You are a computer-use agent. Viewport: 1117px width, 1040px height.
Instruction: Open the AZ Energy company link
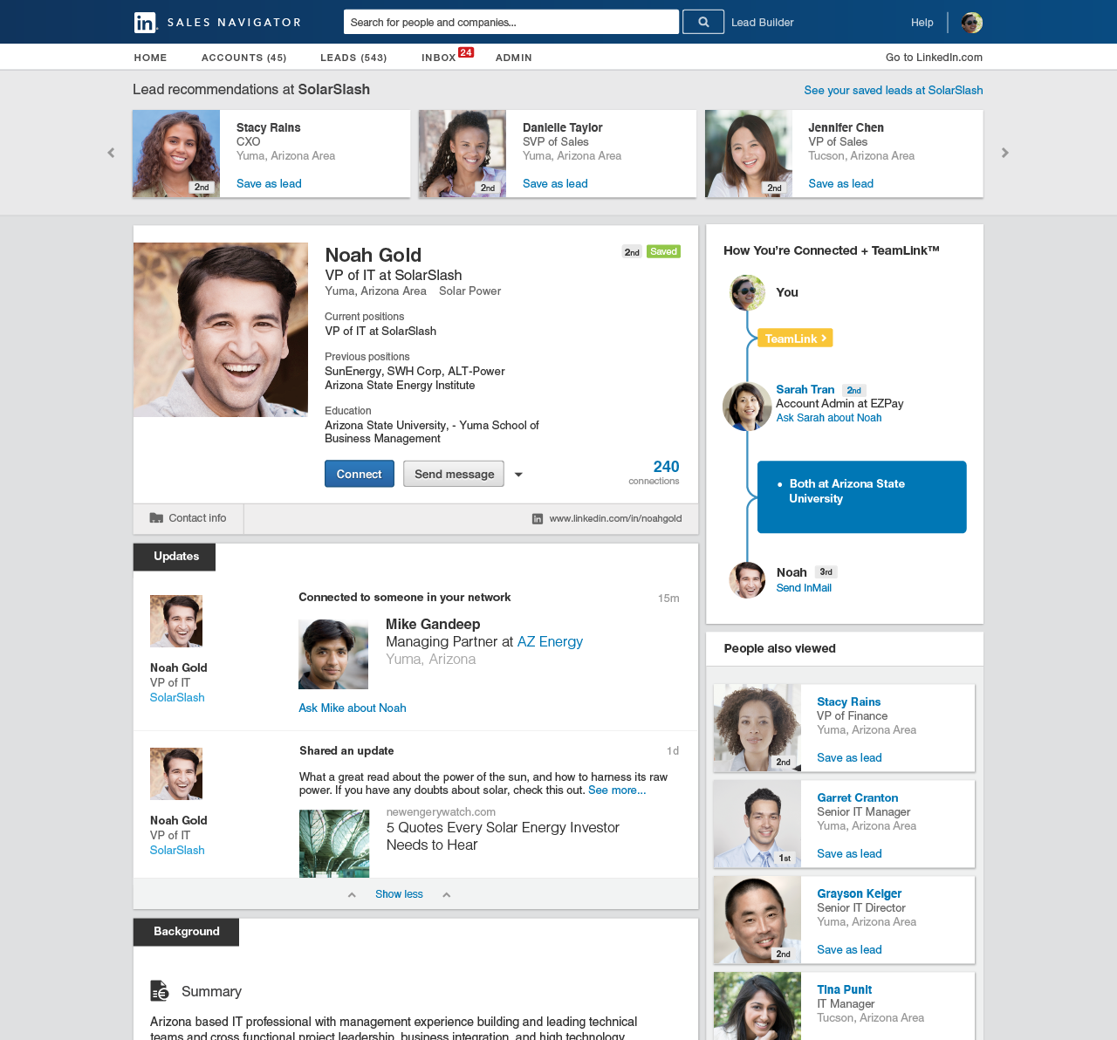(x=550, y=641)
